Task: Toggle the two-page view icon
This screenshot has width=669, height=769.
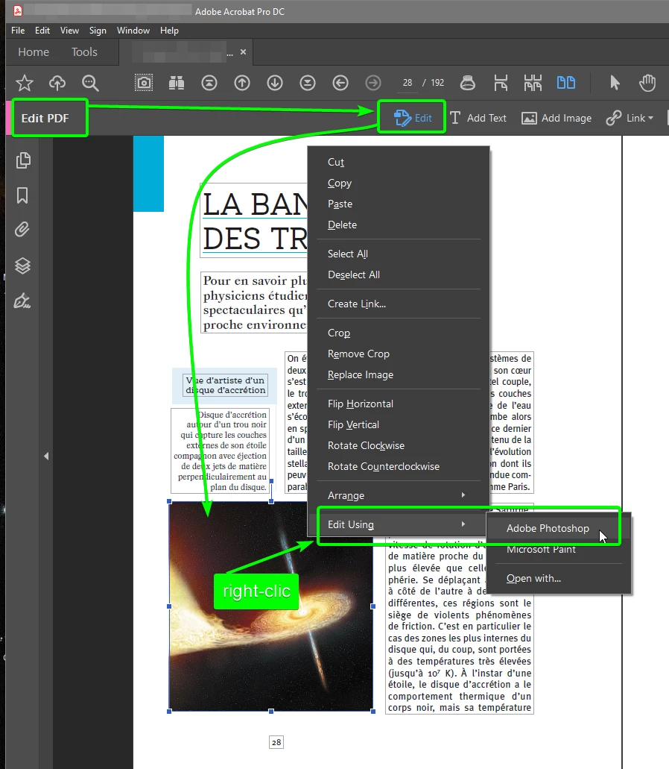Action: (566, 82)
